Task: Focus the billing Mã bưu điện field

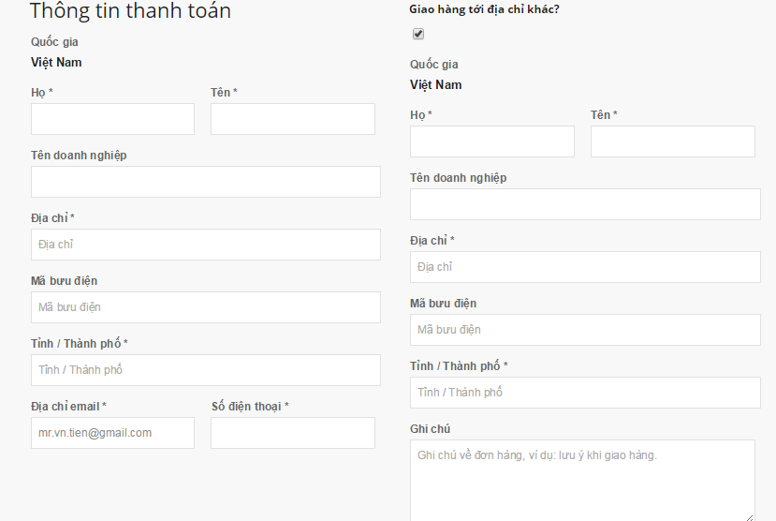Action: [x=205, y=307]
